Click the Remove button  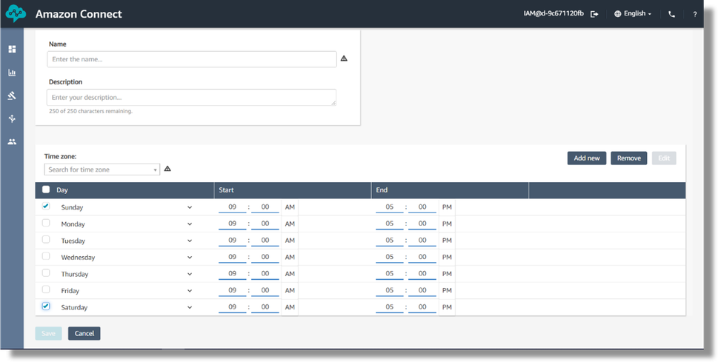click(x=628, y=158)
